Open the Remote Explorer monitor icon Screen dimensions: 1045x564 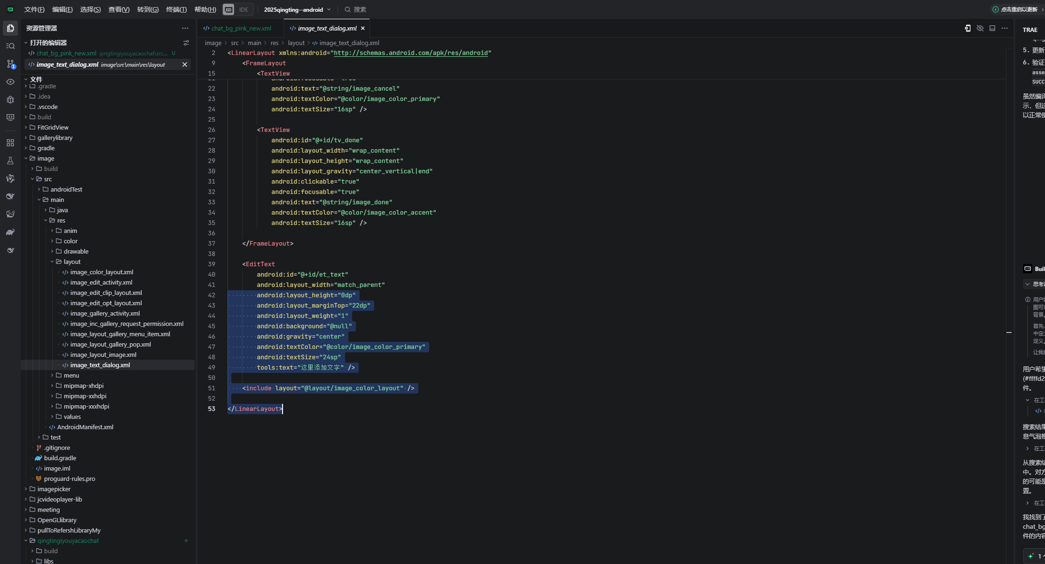(x=10, y=117)
